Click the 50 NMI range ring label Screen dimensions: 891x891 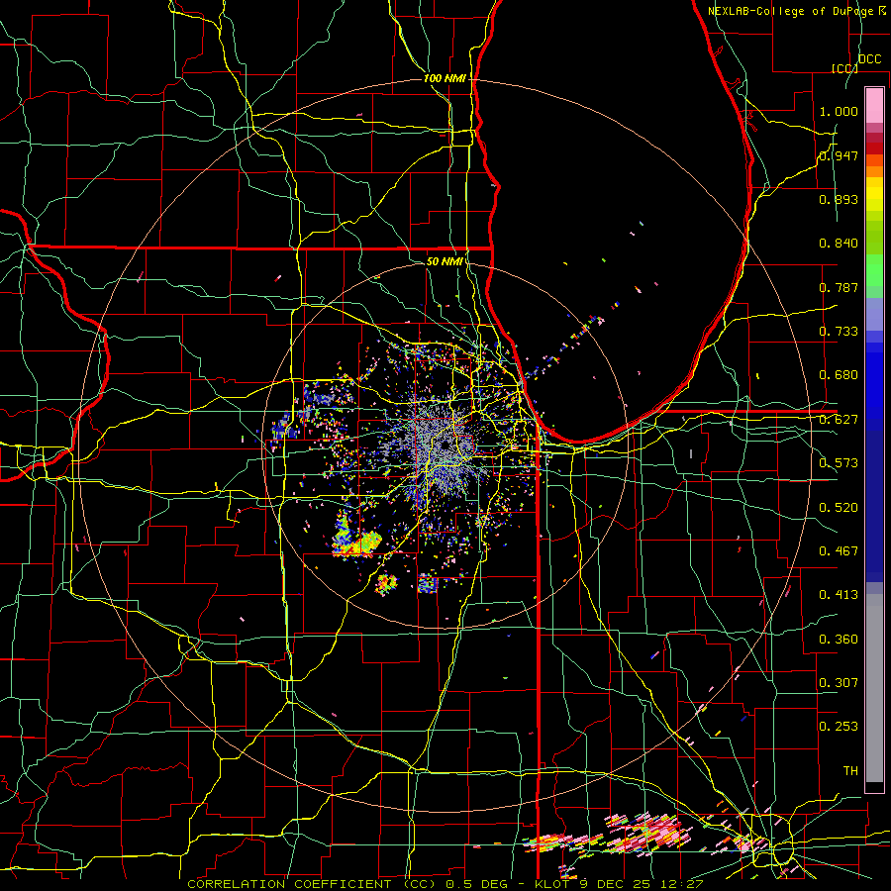tap(445, 261)
